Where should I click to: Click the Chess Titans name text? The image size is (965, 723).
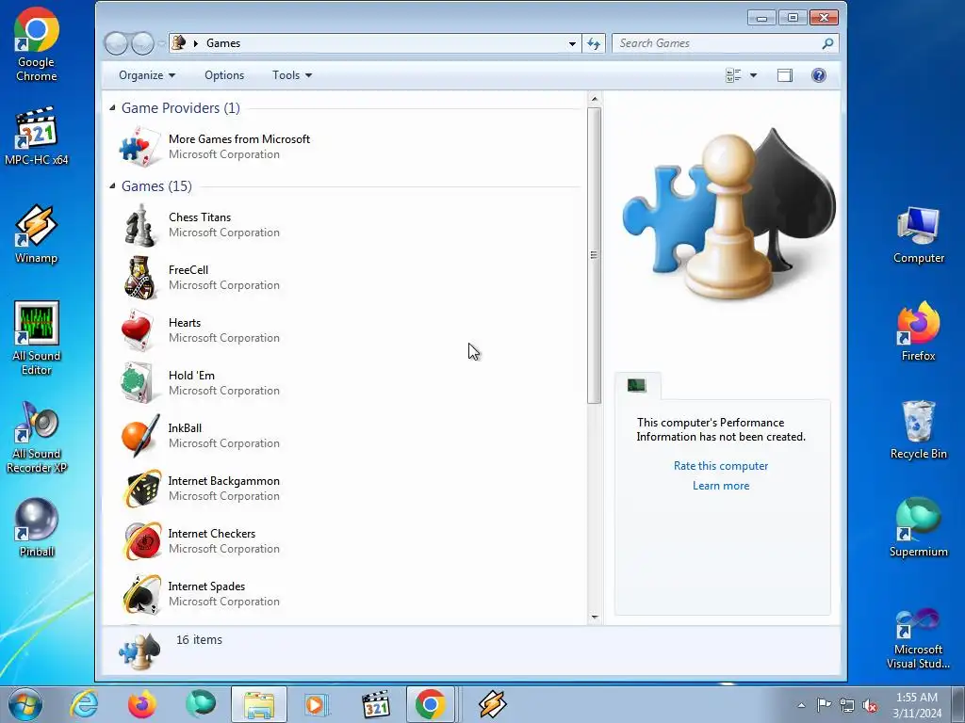[200, 217]
